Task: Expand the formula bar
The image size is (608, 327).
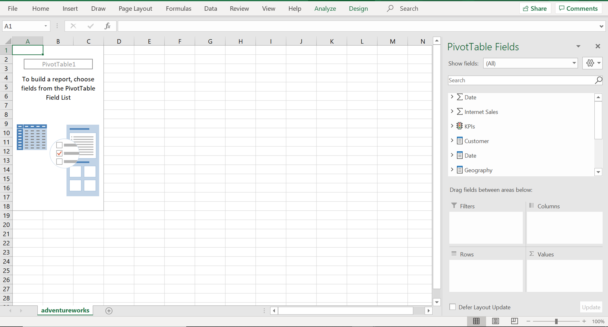Action: pyautogui.click(x=601, y=26)
